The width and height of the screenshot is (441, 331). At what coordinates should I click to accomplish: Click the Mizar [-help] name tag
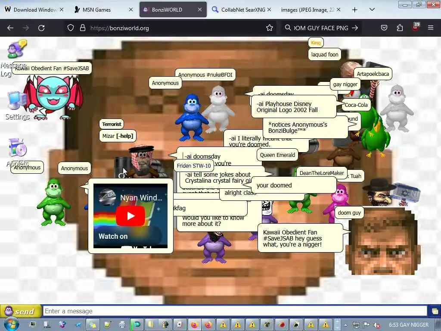click(118, 136)
